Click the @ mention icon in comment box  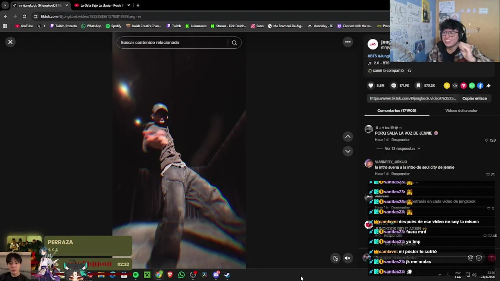470,258
